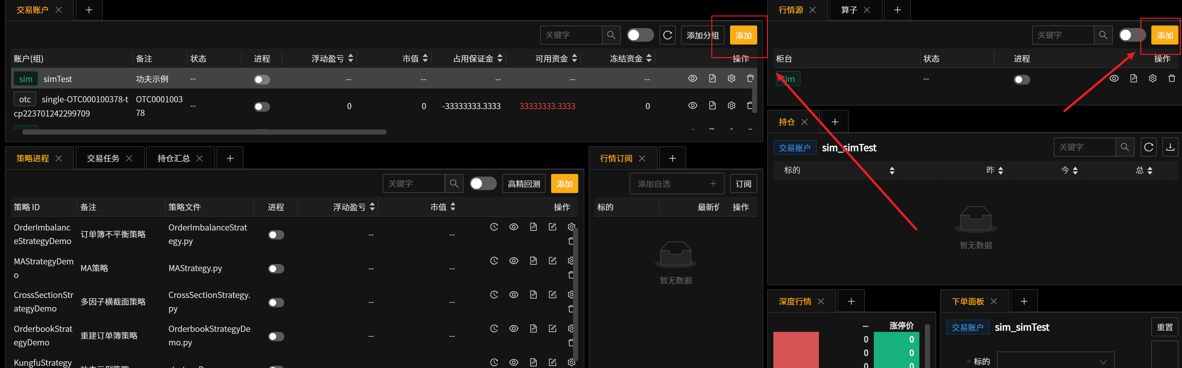Sort positions by 标的 column

(892, 170)
